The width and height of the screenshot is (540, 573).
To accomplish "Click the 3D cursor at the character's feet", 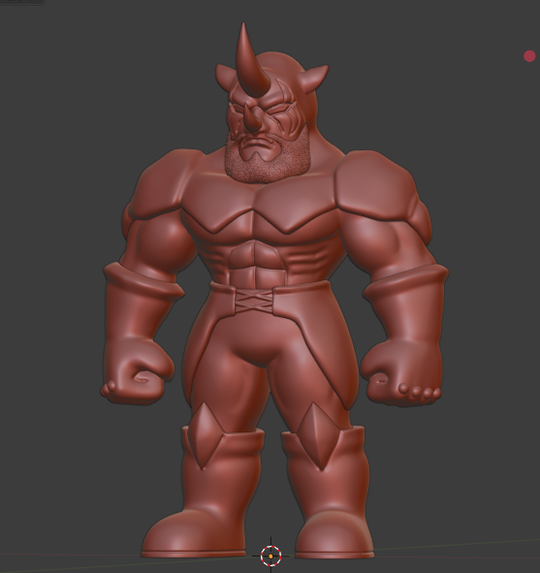I will pos(270,556).
